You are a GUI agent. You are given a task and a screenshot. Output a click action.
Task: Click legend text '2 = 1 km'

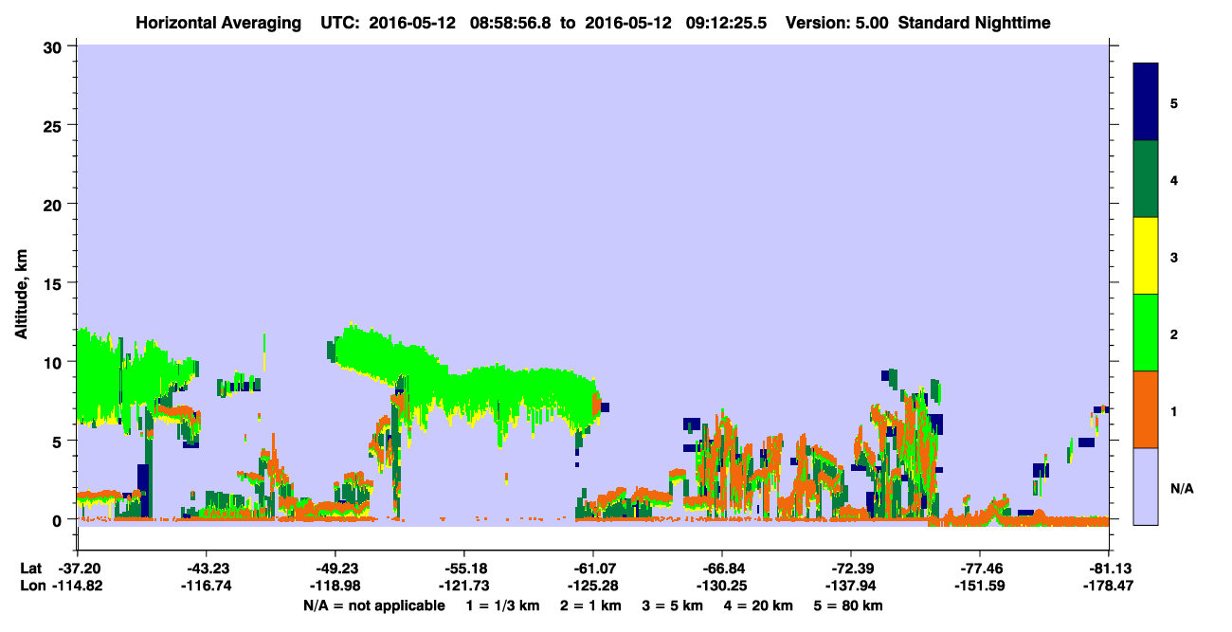pos(592,605)
